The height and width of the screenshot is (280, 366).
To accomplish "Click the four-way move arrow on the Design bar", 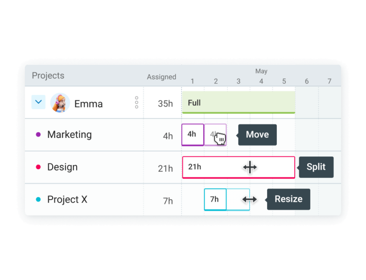I will [250, 167].
